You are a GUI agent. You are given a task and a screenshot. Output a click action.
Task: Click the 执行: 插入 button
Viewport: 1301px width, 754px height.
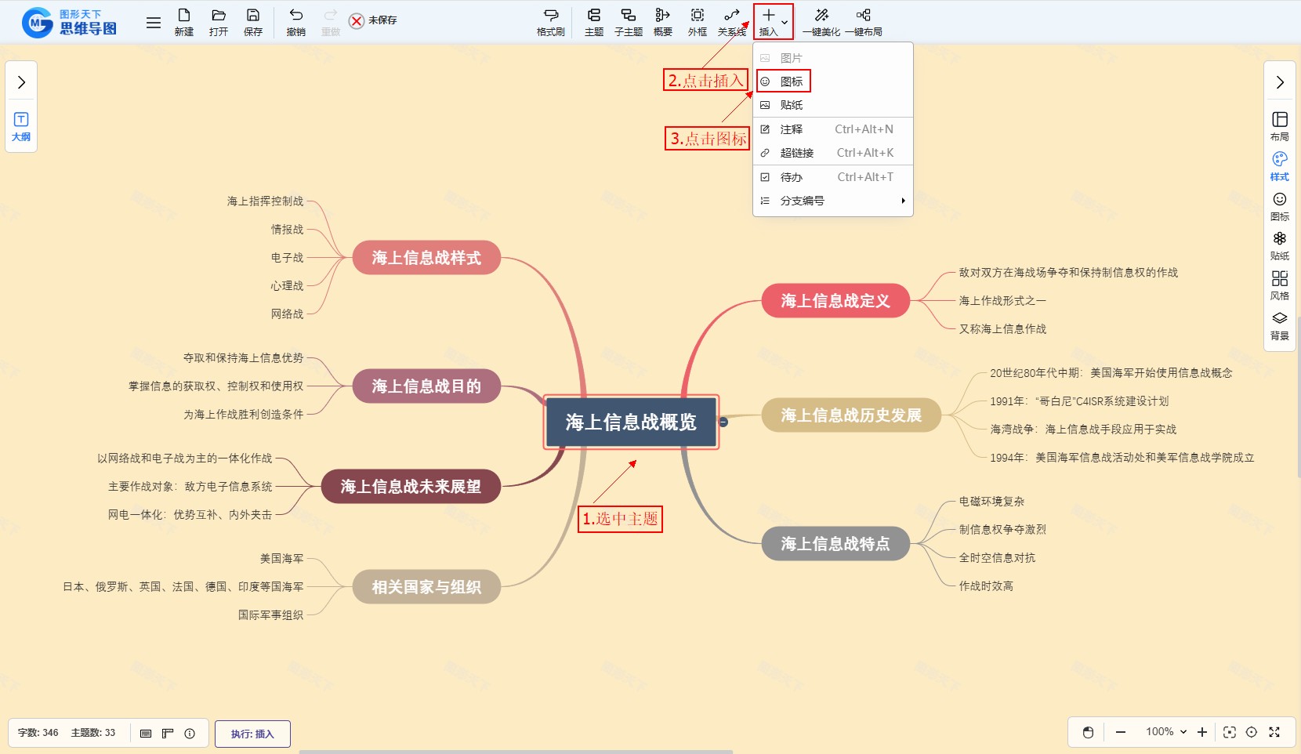click(x=252, y=734)
